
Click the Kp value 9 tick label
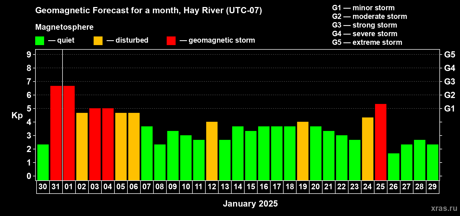tap(29, 55)
